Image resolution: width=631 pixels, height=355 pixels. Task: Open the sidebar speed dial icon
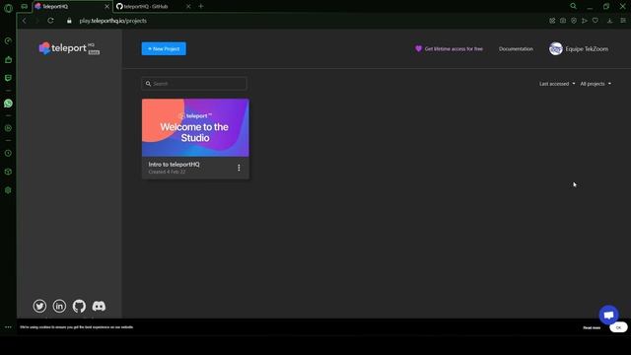tap(8, 41)
